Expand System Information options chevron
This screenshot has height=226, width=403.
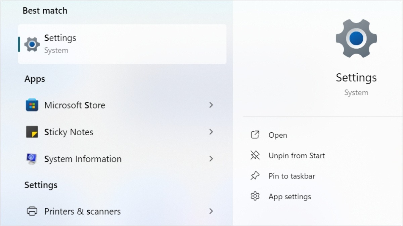click(211, 159)
